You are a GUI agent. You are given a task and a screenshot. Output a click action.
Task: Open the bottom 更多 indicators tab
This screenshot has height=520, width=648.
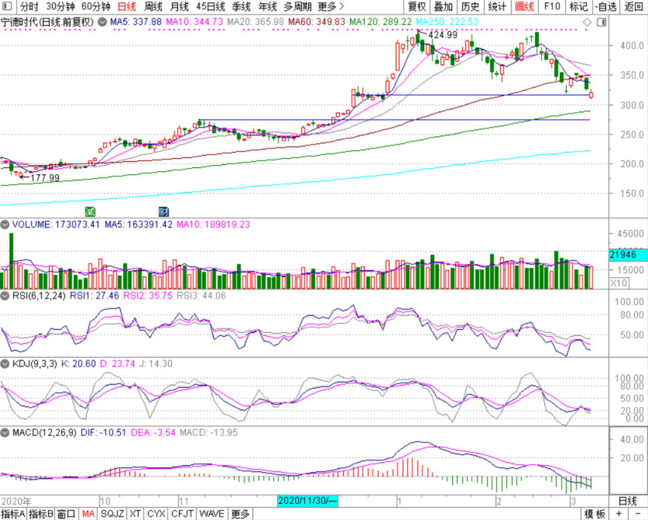coord(241,514)
